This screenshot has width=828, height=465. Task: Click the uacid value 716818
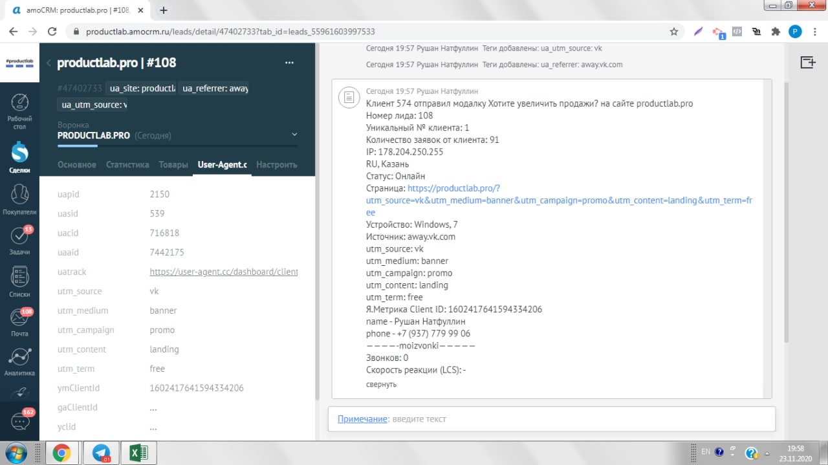click(164, 233)
